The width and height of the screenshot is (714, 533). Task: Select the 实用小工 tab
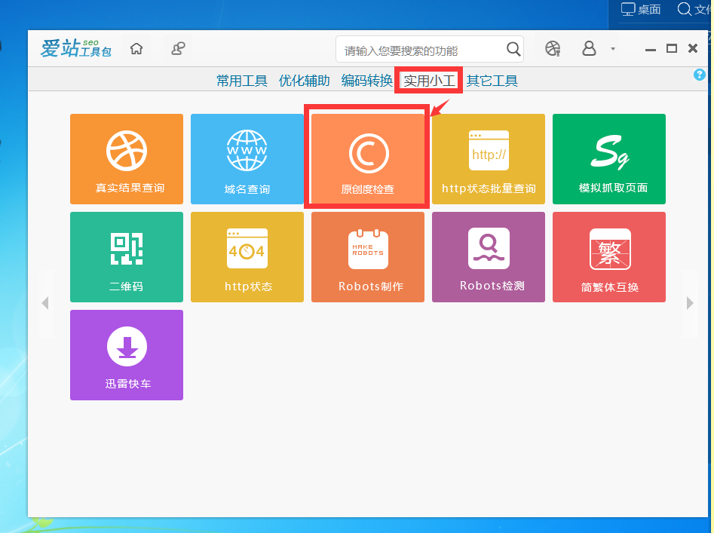[x=429, y=81]
